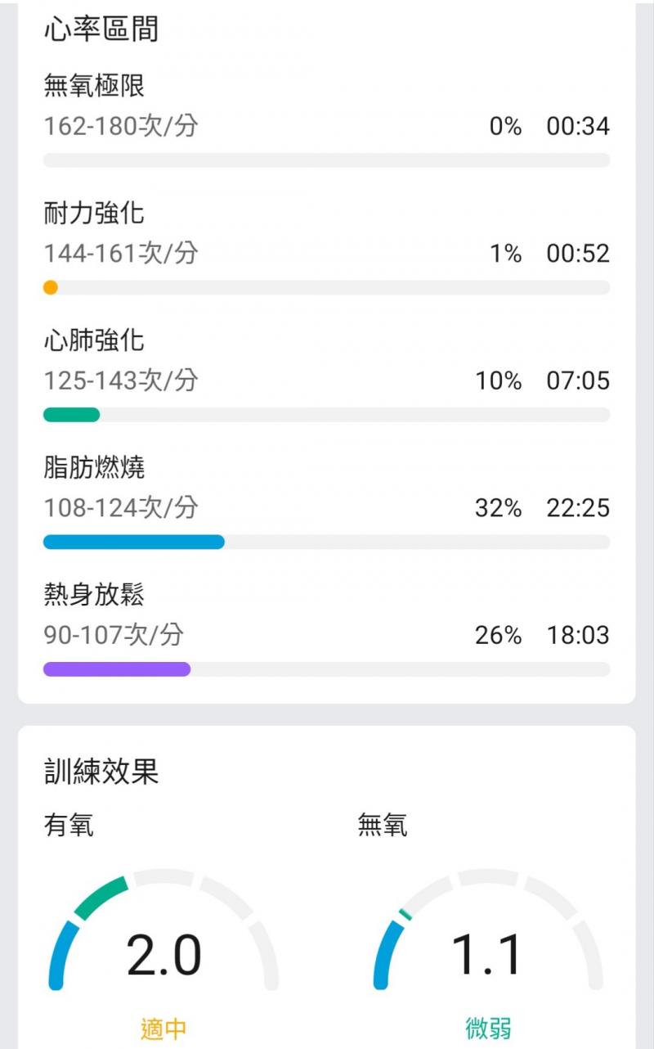The height and width of the screenshot is (1049, 654).
Task: Click the orange dot on 耐力強化 bar
Action: point(51,287)
